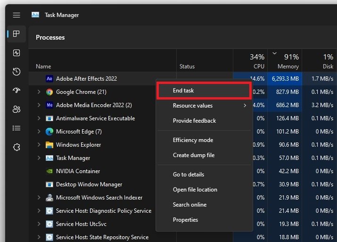Open the Details list page icon
The width and height of the screenshot is (337, 242).
click(x=16, y=128)
